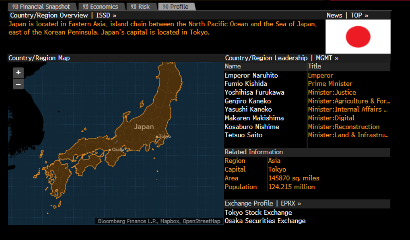The width and height of the screenshot is (410, 240).
Task: Click the Minister:Justice title
Action: [x=332, y=92]
